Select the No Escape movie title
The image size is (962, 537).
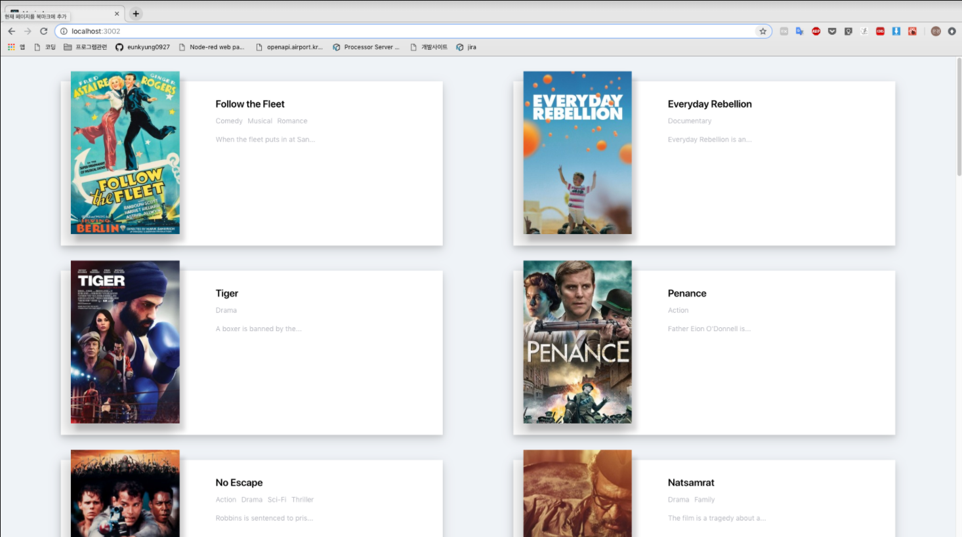(x=239, y=483)
